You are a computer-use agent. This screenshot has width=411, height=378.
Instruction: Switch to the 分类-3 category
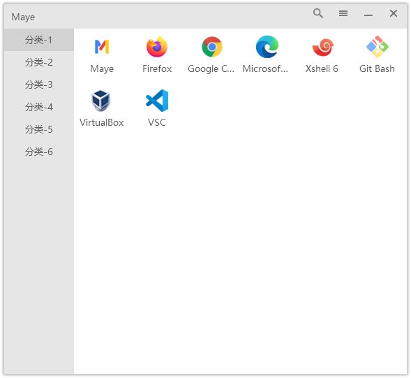coord(39,85)
